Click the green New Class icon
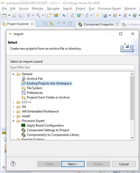140x173 pixels. [x=135, y=15]
